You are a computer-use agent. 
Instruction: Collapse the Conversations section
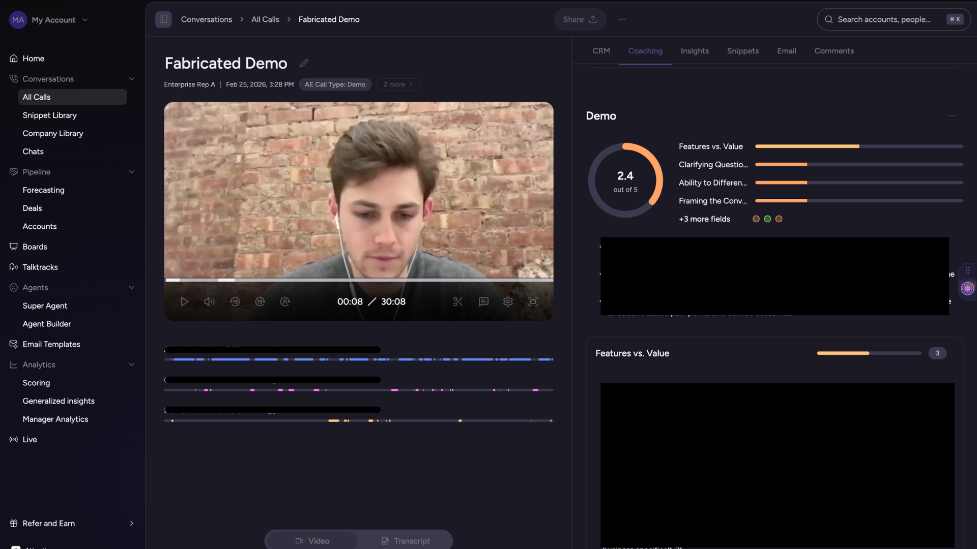(x=132, y=79)
